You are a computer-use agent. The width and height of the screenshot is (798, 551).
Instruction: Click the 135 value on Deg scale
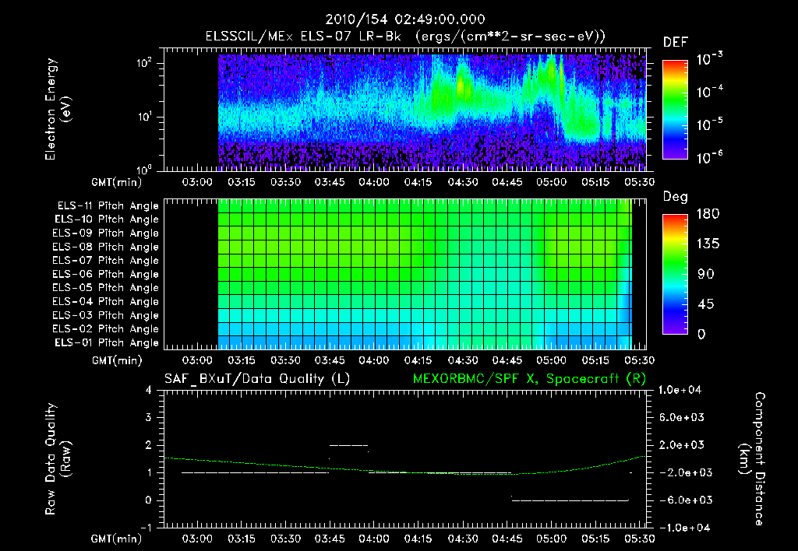click(x=708, y=244)
